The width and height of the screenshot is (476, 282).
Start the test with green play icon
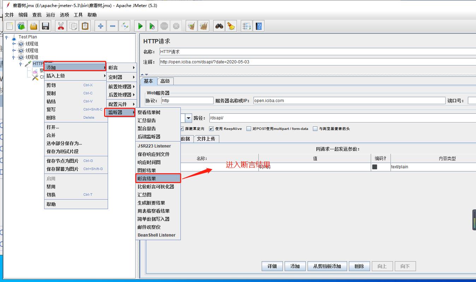point(140,26)
